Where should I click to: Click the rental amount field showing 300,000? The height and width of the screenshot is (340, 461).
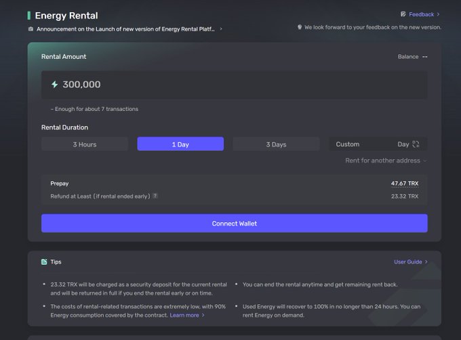235,85
